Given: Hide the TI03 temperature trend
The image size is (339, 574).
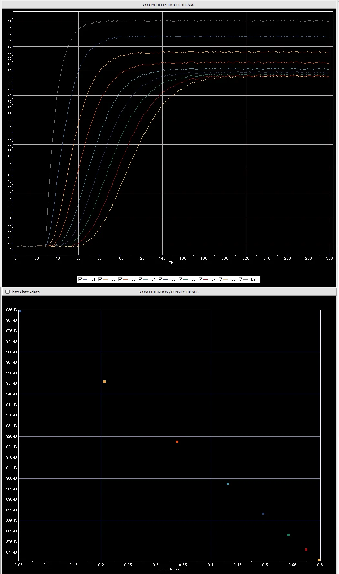Looking at the screenshot, I should (120, 279).
